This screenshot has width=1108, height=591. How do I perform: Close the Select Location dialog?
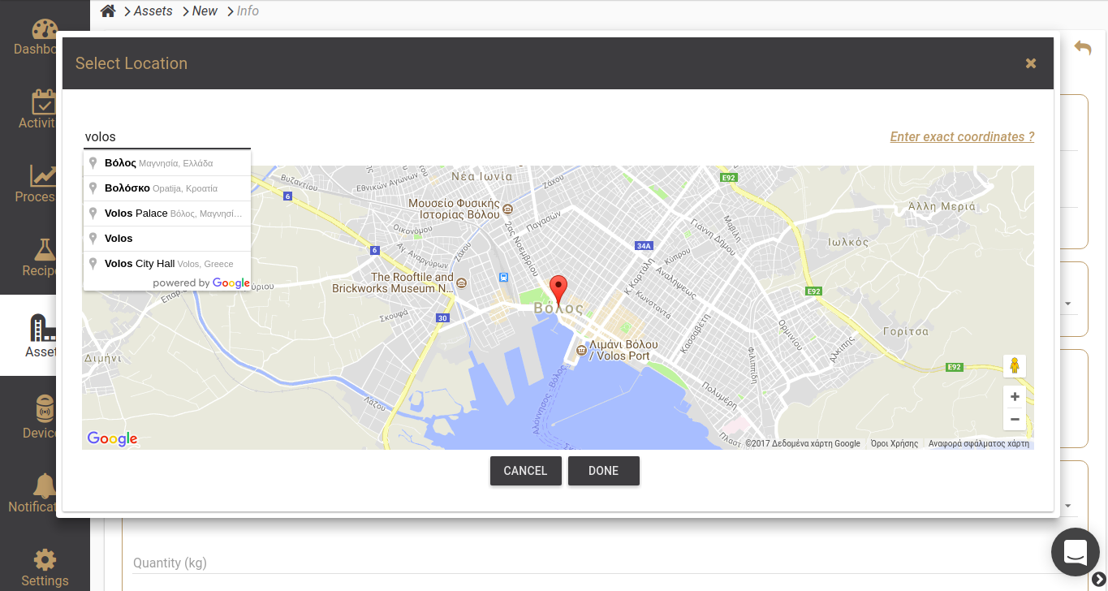(1031, 63)
